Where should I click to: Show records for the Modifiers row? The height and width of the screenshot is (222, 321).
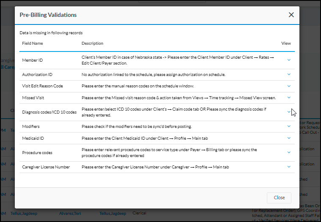(289, 126)
